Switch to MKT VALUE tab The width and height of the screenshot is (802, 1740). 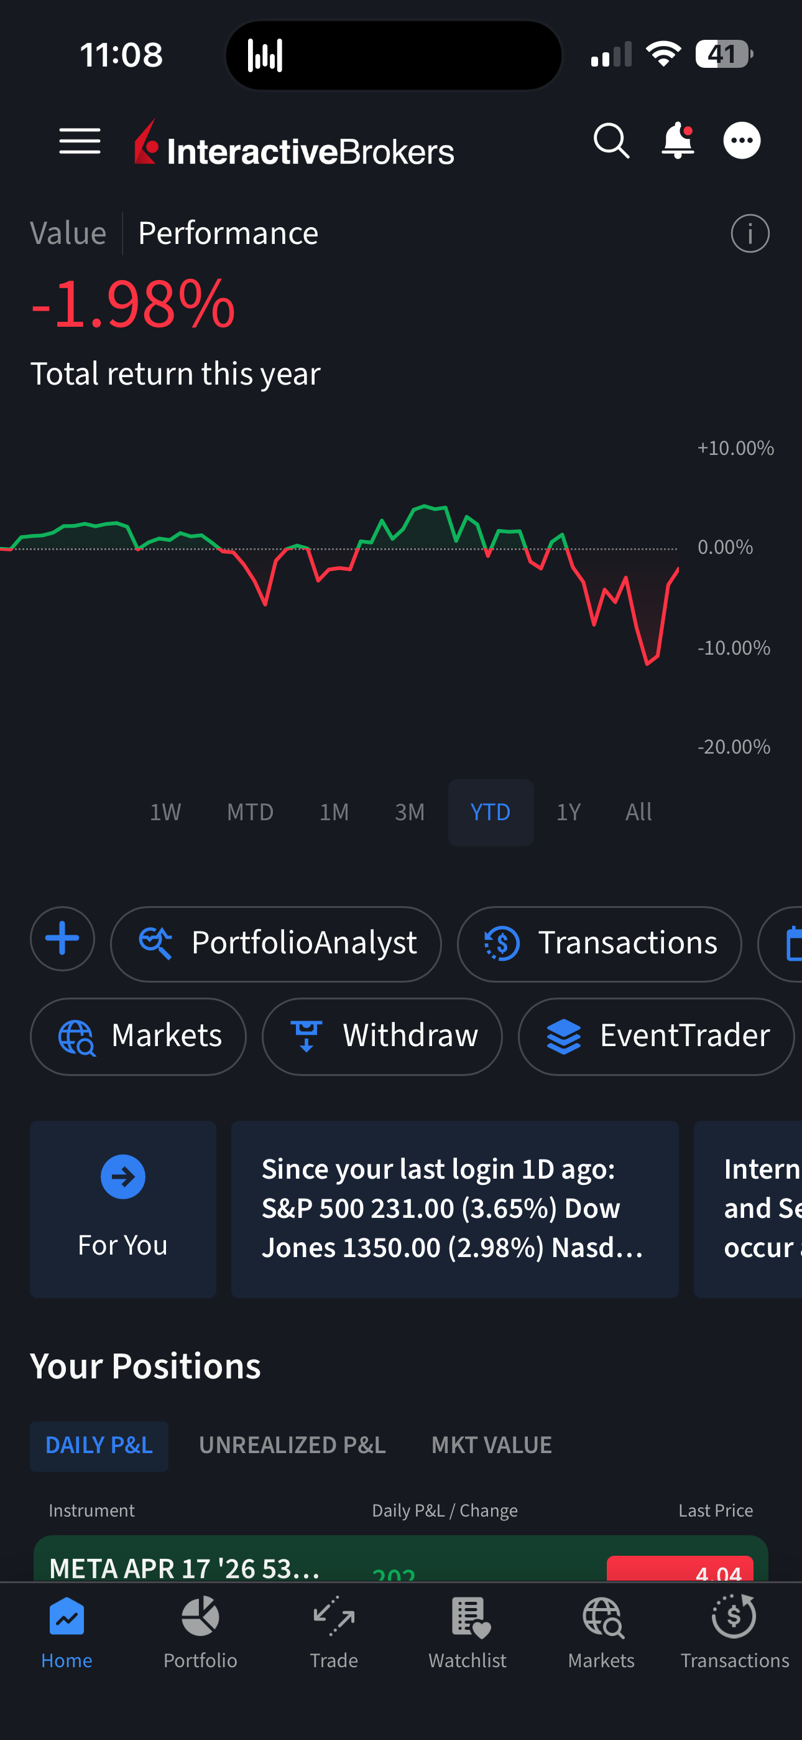pyautogui.click(x=492, y=1445)
